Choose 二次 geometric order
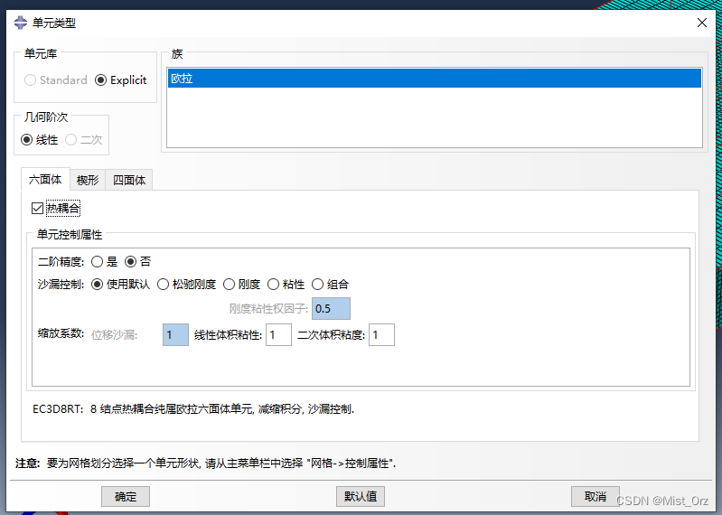 (x=71, y=140)
